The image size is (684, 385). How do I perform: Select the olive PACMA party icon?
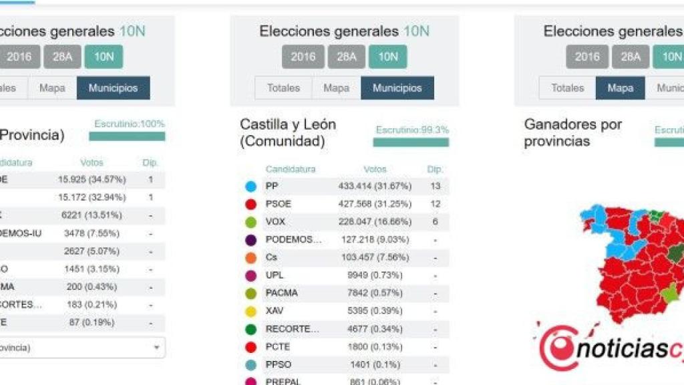pos(252,292)
